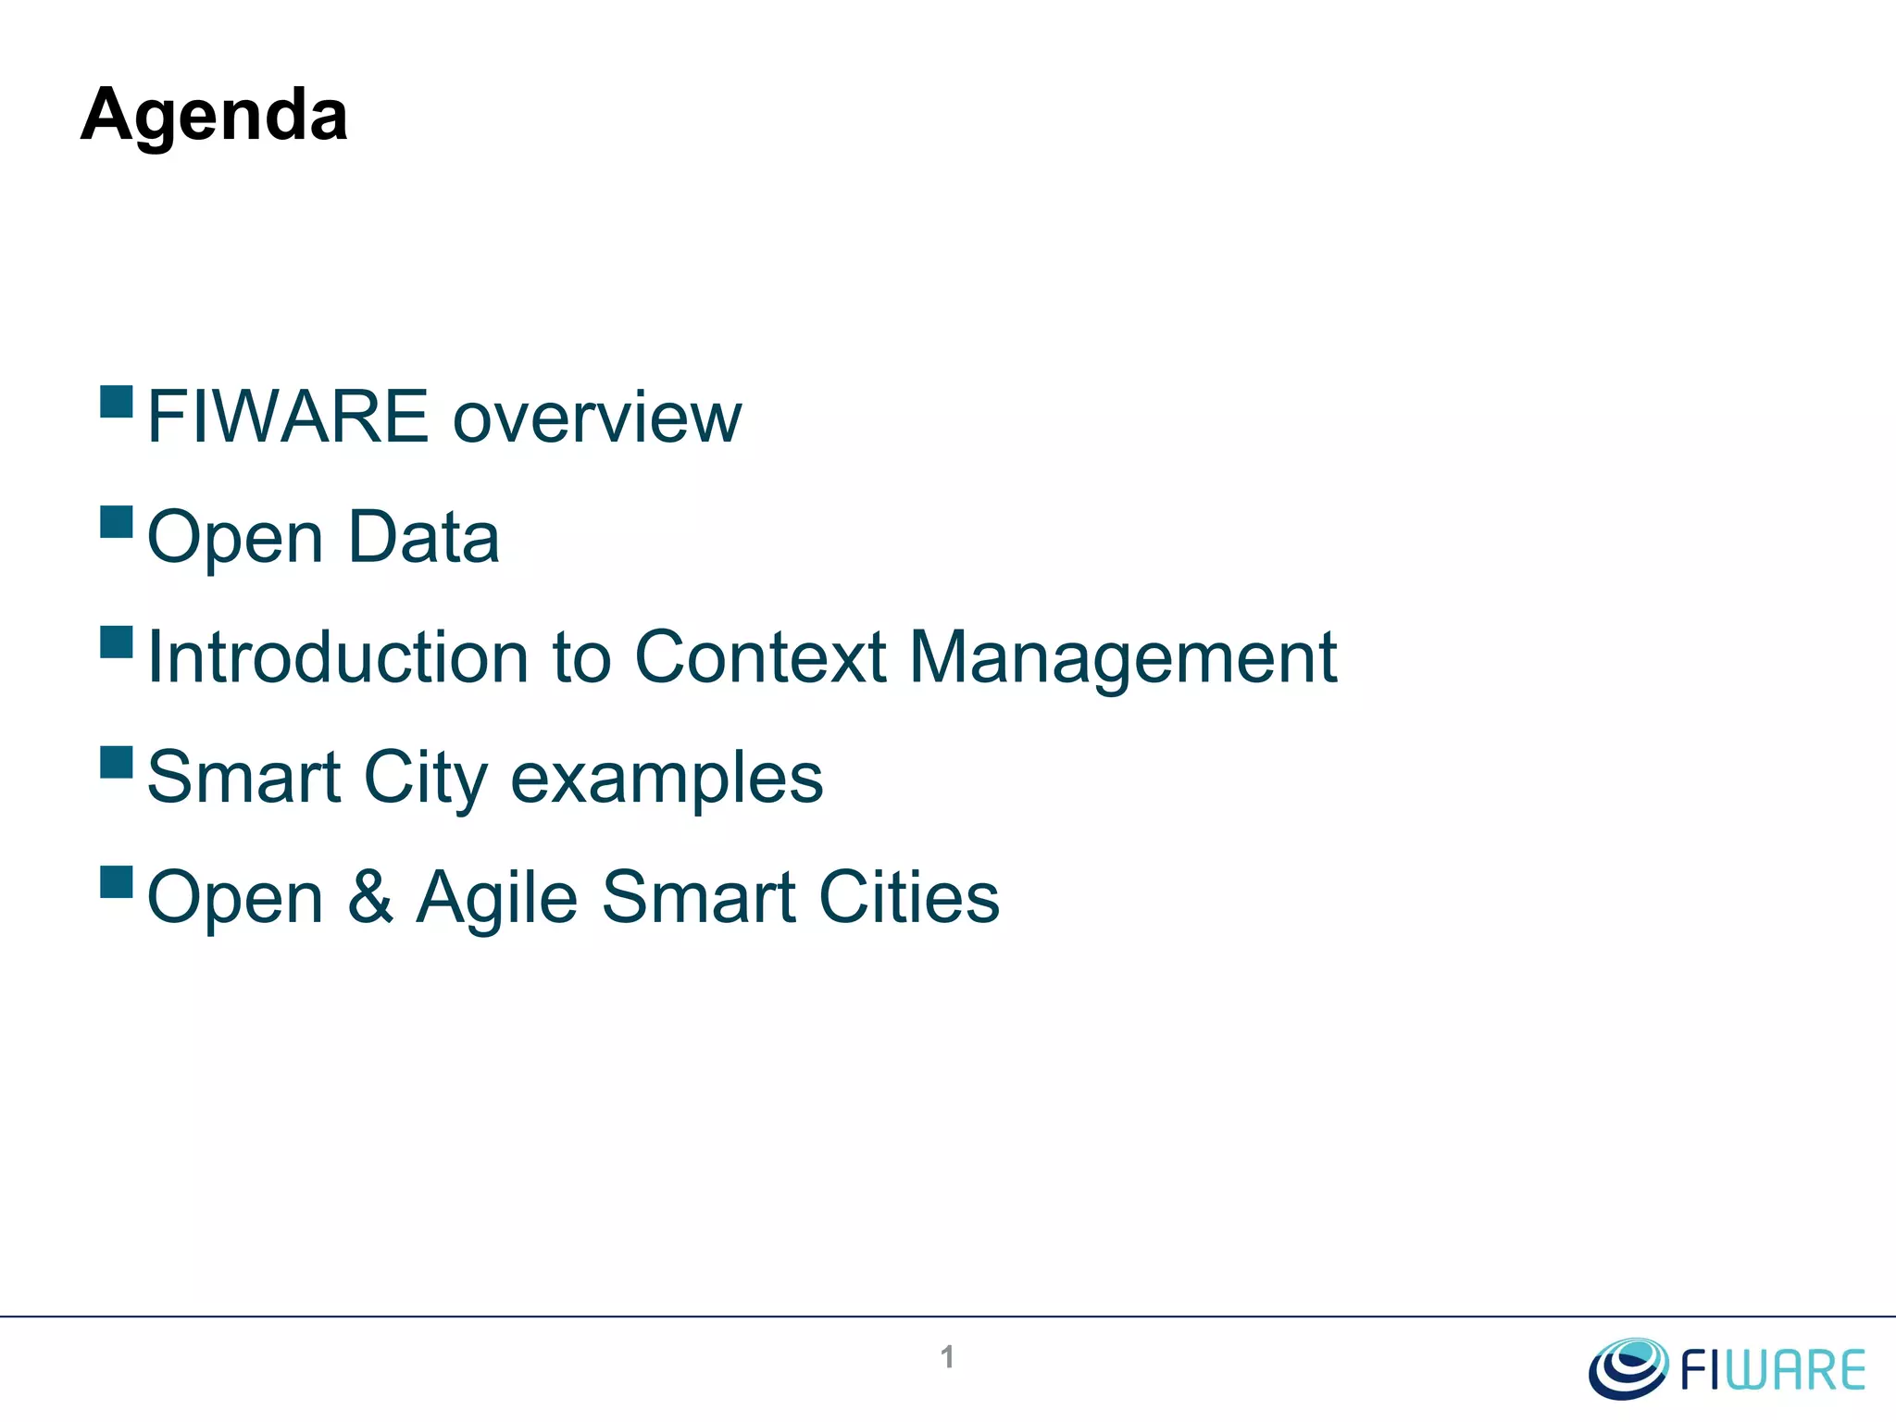Click the word Cities in last bullet
This screenshot has height=1422, width=1896.
909,897
